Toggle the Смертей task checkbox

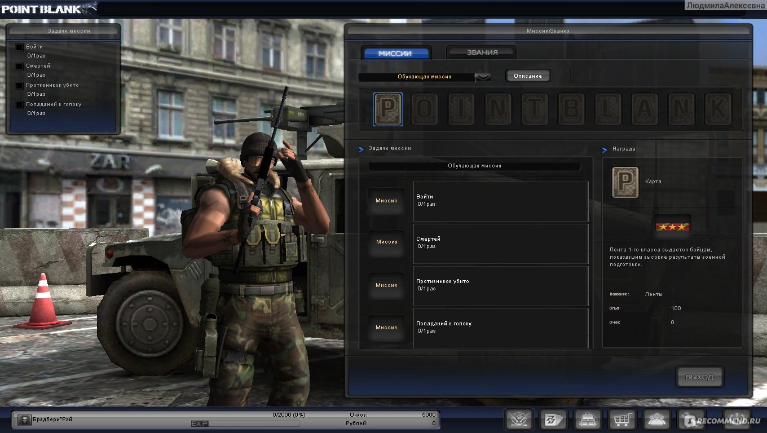[20, 67]
